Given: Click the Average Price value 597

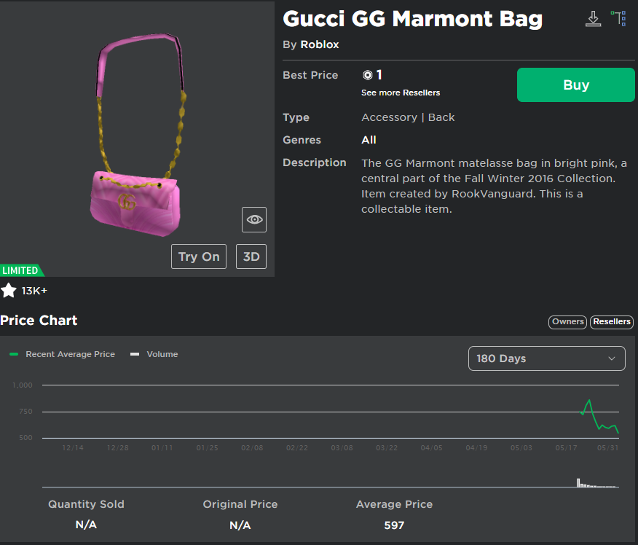Looking at the screenshot, I should [394, 525].
